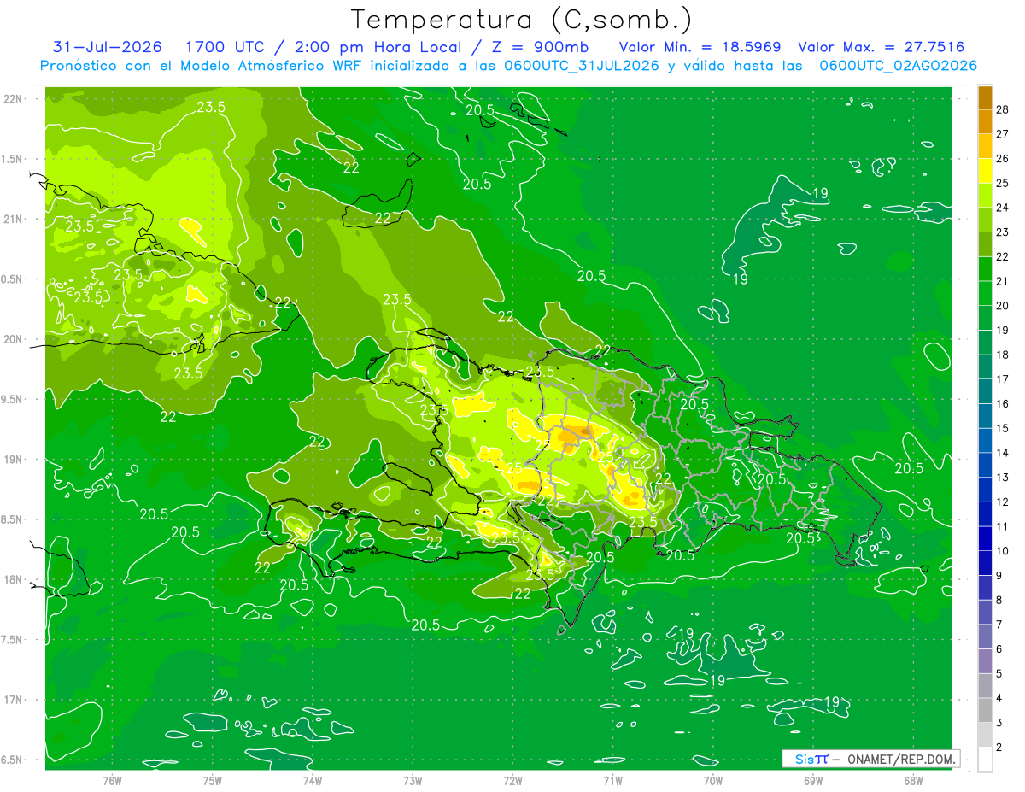Click the colorbar label "10"
This screenshot has height=792, width=1025.
click(x=1003, y=551)
